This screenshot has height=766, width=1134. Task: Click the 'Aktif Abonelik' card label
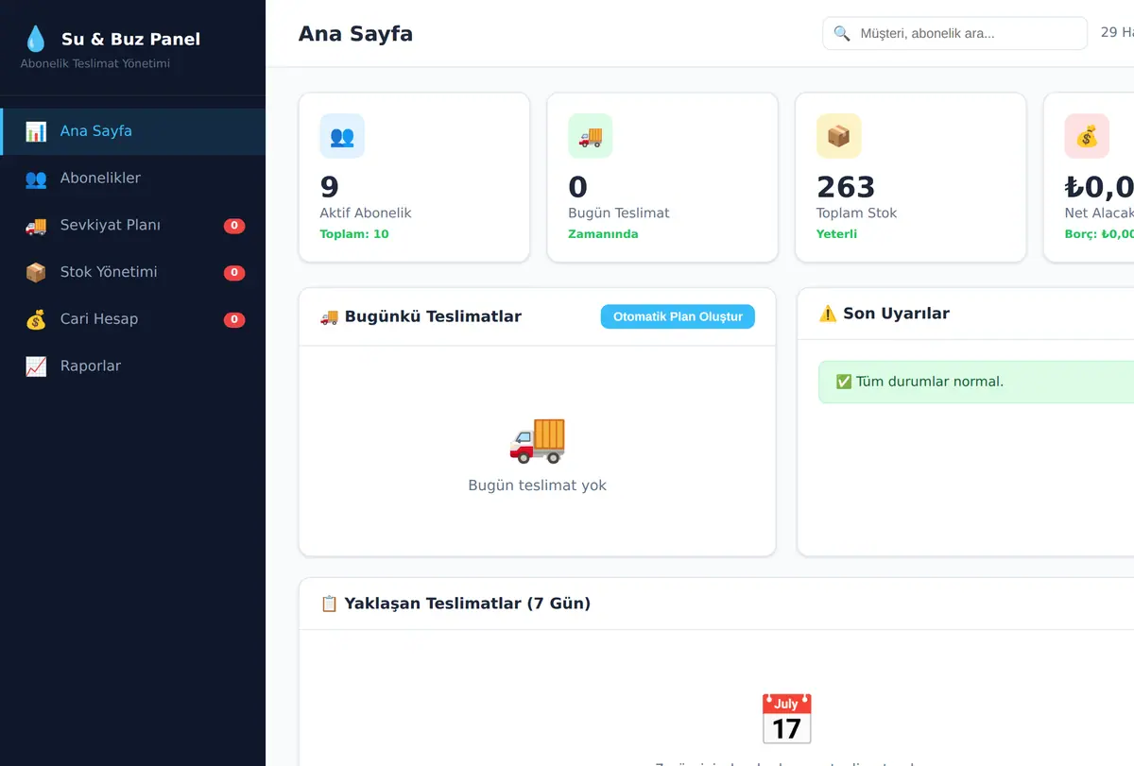pos(366,213)
